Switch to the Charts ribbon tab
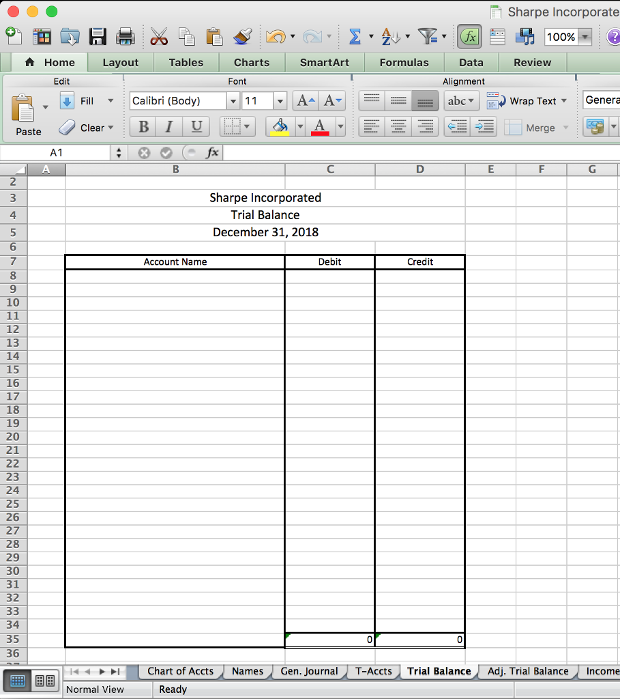The height and width of the screenshot is (699, 620). 252,62
